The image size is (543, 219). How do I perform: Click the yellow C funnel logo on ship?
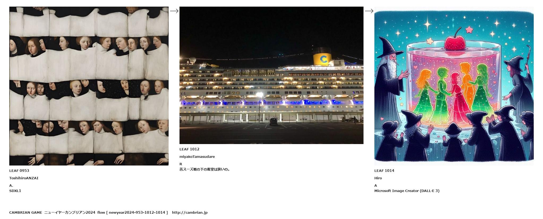tap(323, 59)
